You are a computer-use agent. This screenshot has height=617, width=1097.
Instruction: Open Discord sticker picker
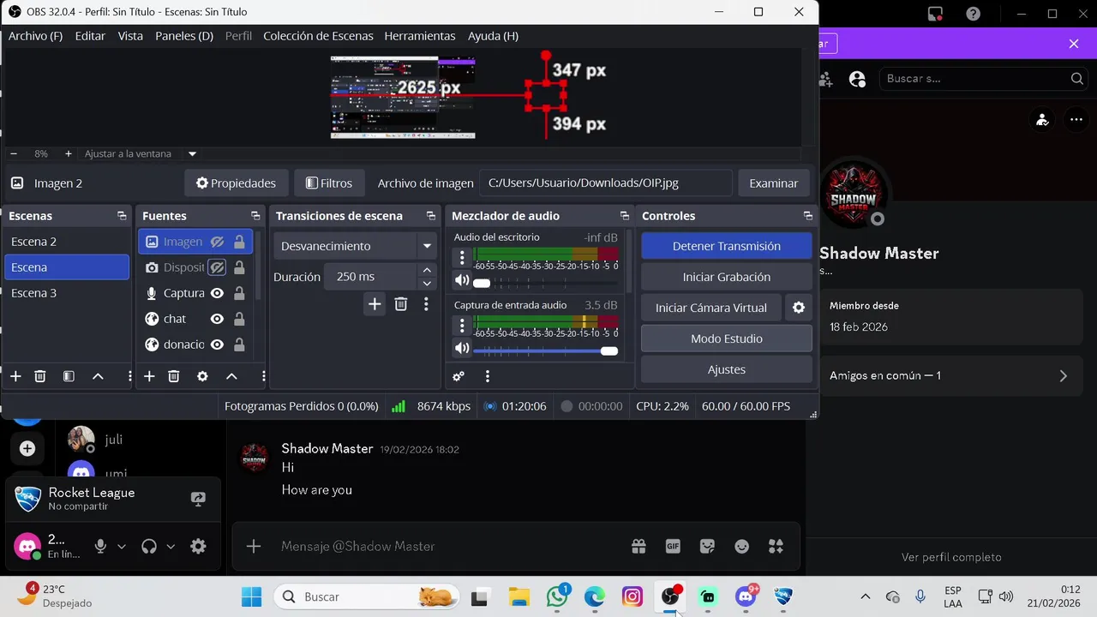pyautogui.click(x=707, y=546)
